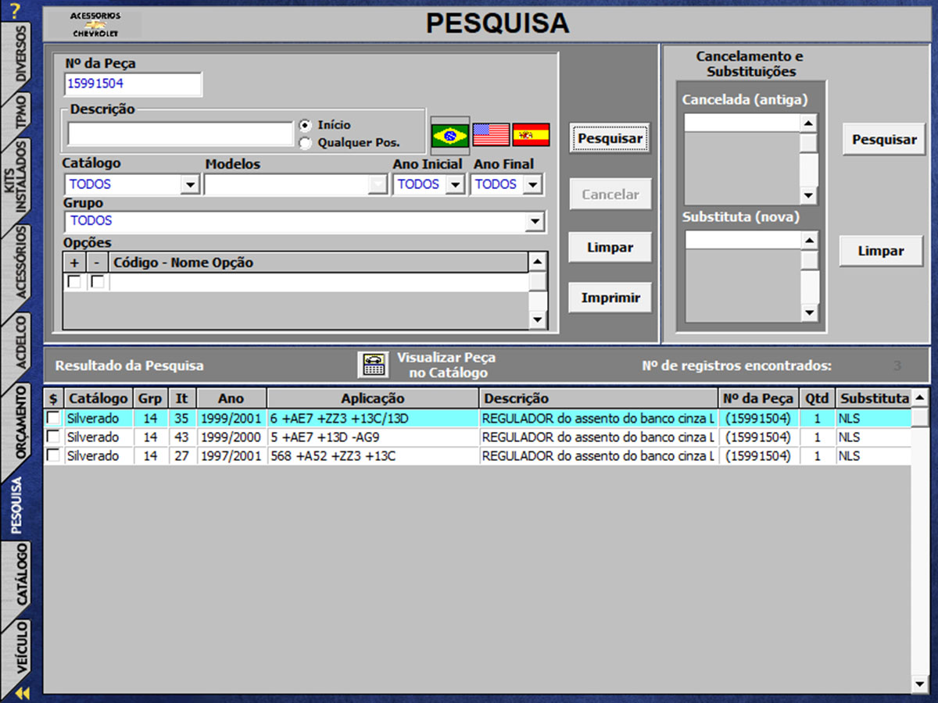Select the Início radio button

[x=305, y=126]
